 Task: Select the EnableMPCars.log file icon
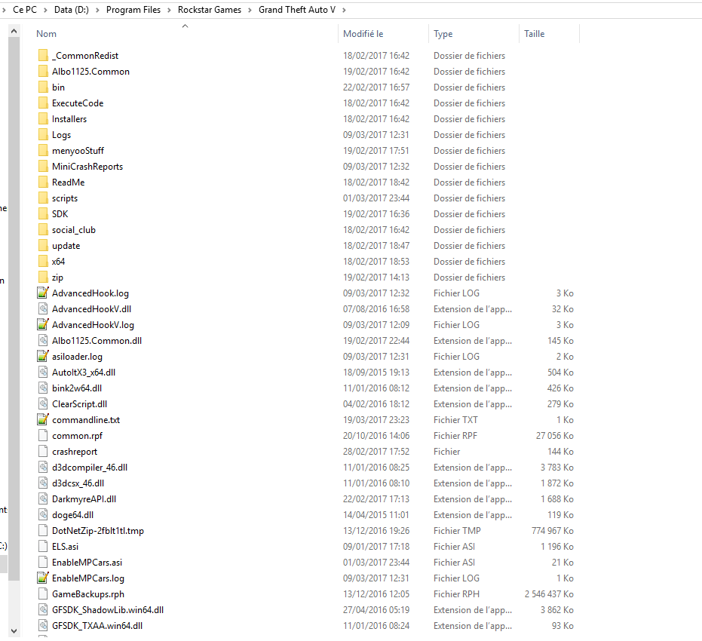[42, 578]
